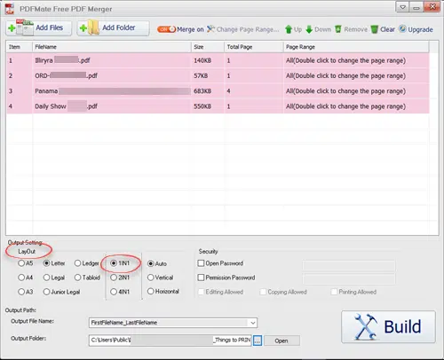
Task: Move file up with green Up arrow
Action: coord(293,29)
